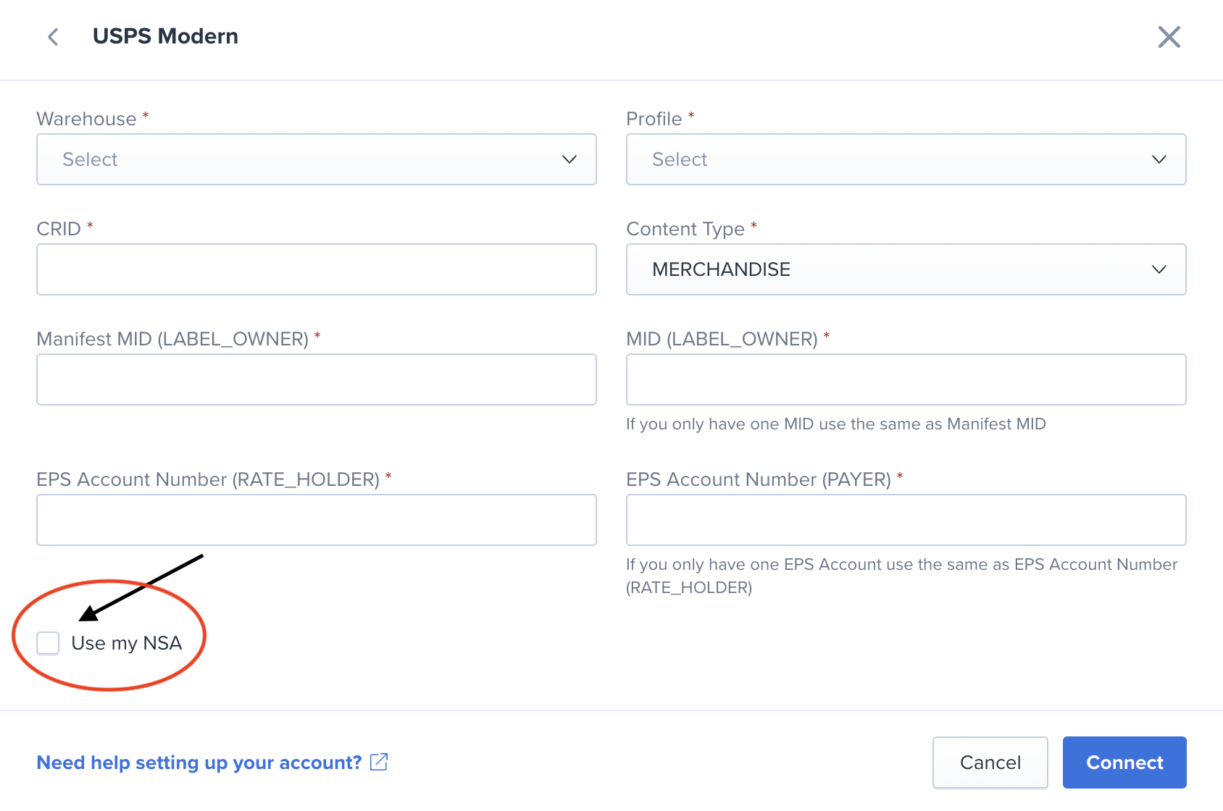Screen dimensions: 1223x811
Task: Click the Warehouse field label
Action: pos(86,119)
